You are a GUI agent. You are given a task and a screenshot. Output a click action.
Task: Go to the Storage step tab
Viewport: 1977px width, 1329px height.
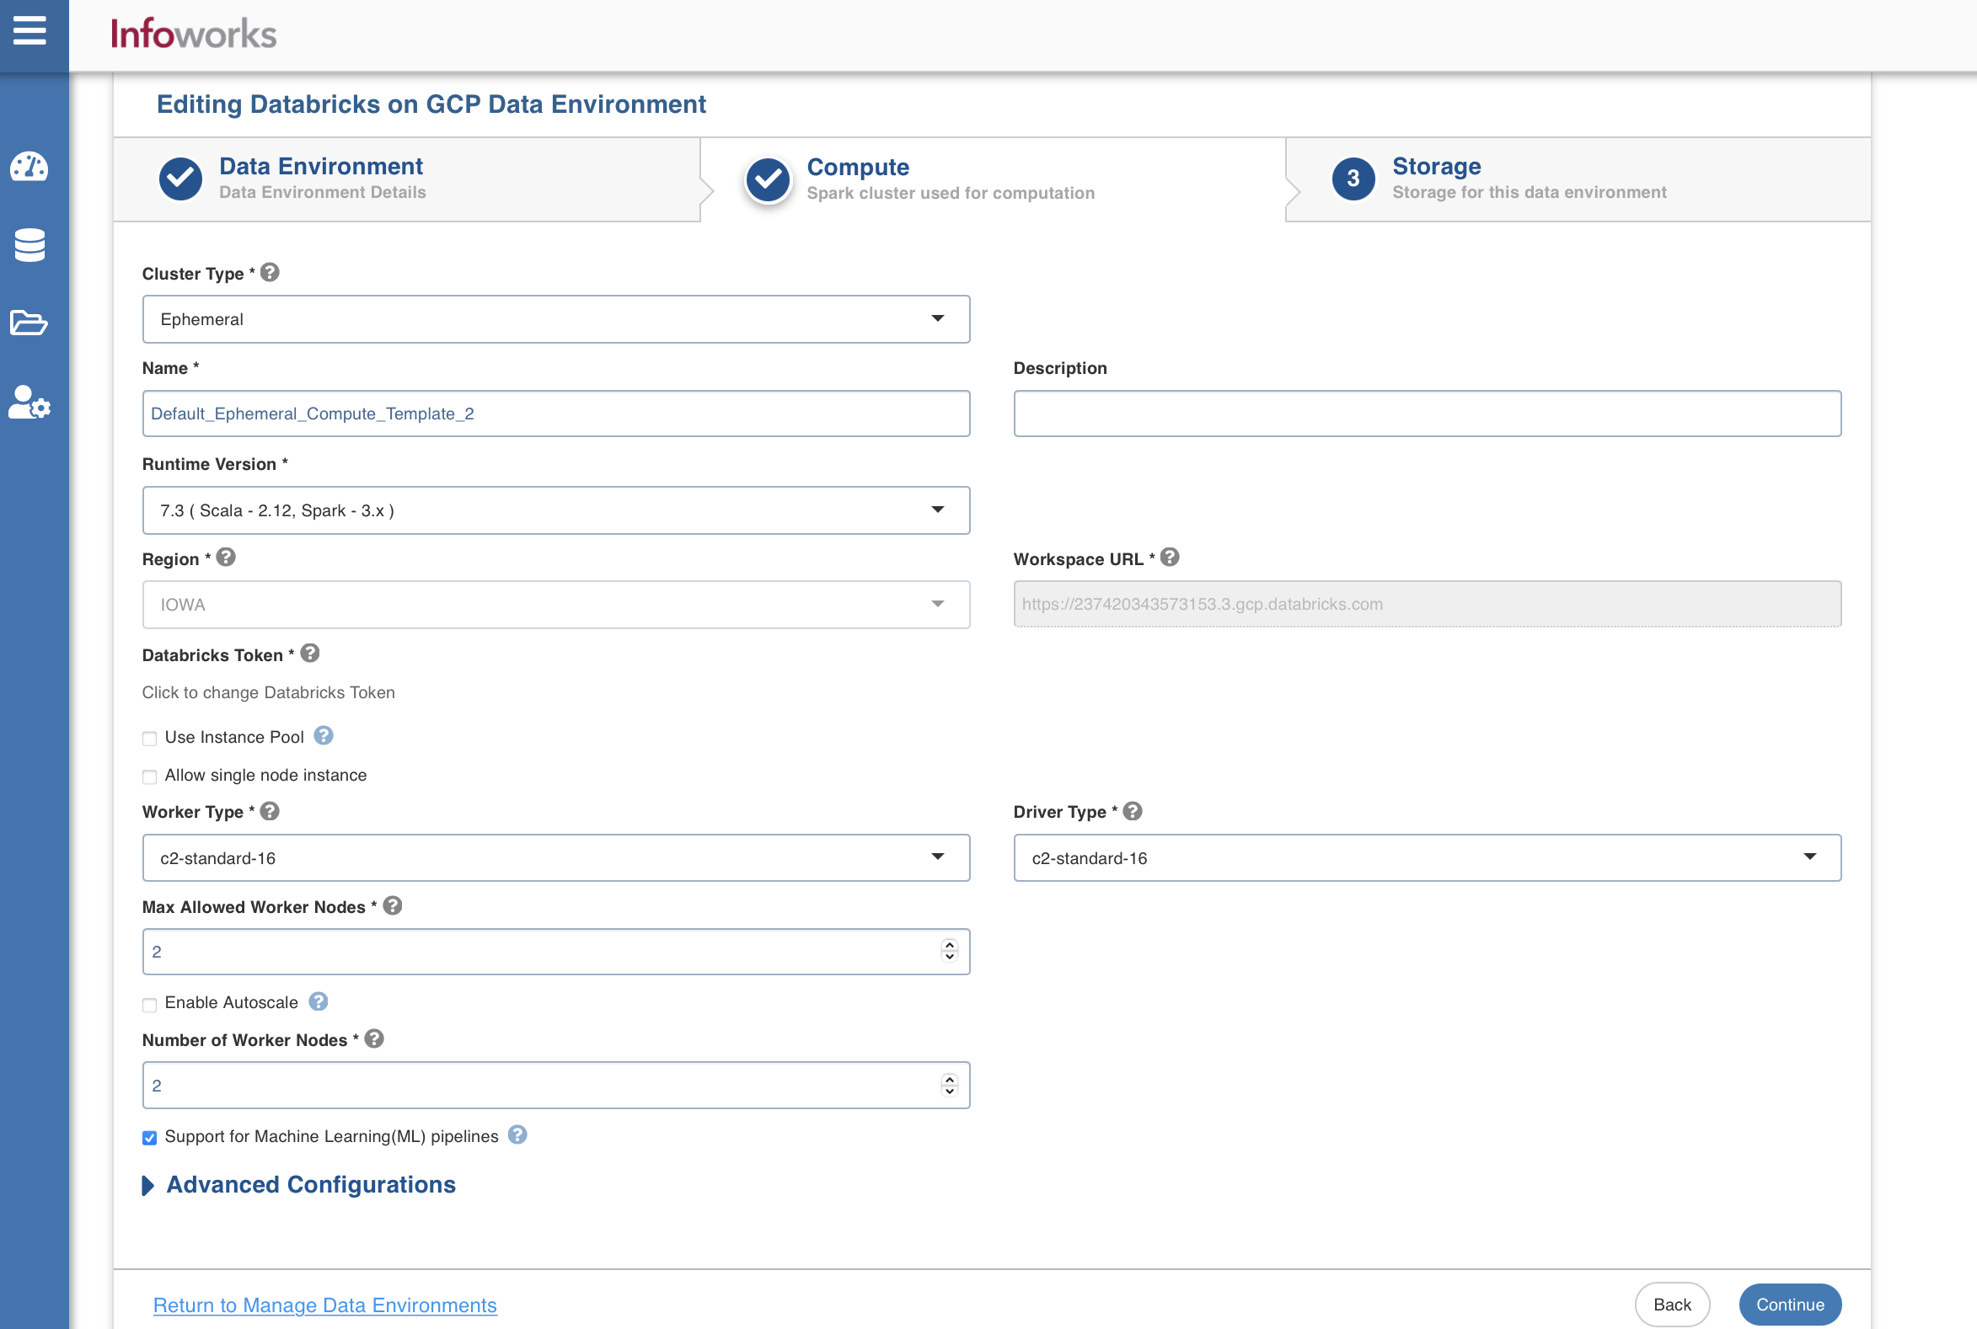tap(1578, 179)
